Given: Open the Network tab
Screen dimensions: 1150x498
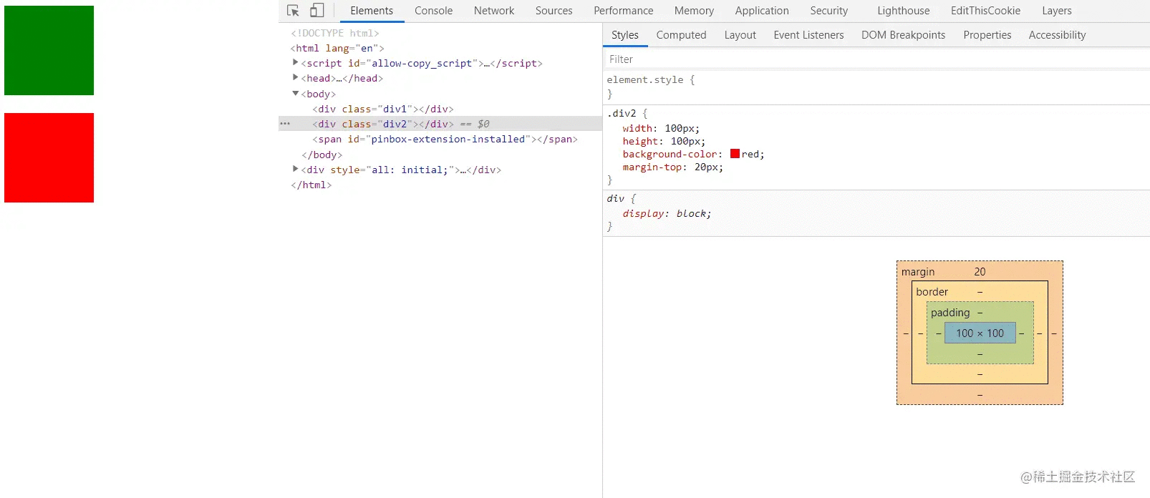Looking at the screenshot, I should 494,11.
